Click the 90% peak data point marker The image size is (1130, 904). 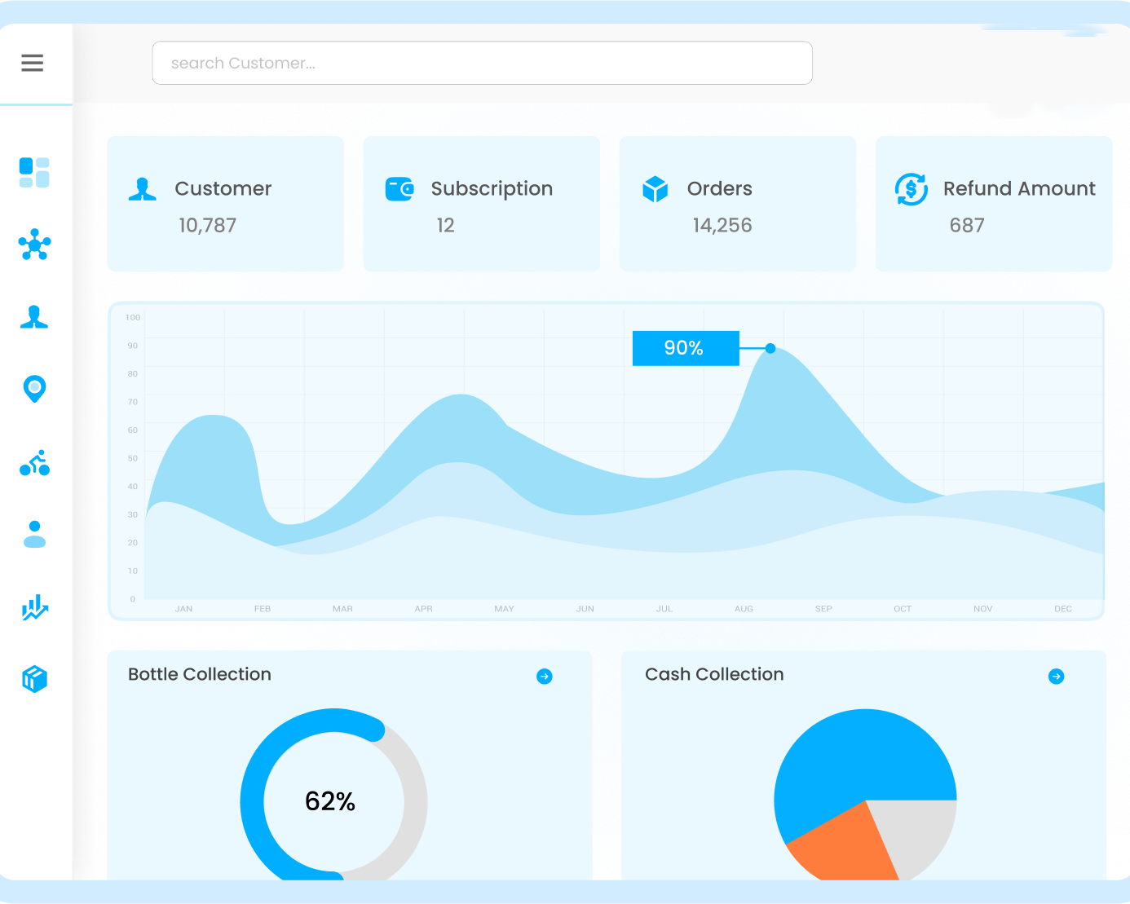click(x=770, y=349)
